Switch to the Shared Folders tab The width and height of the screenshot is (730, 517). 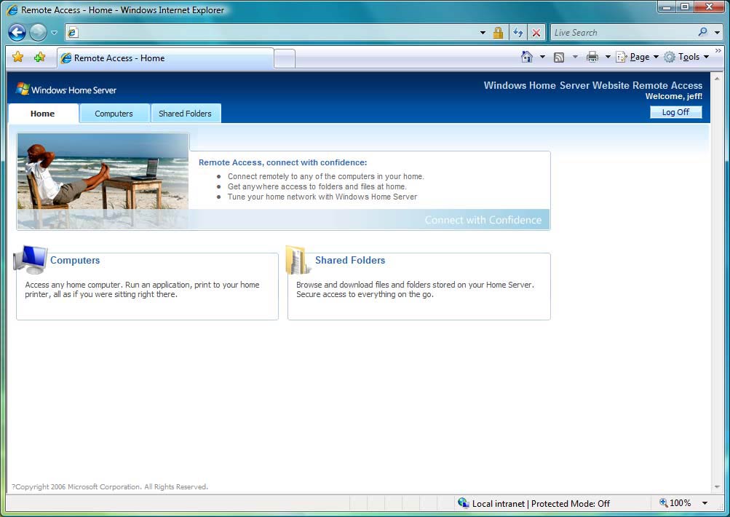tap(185, 114)
